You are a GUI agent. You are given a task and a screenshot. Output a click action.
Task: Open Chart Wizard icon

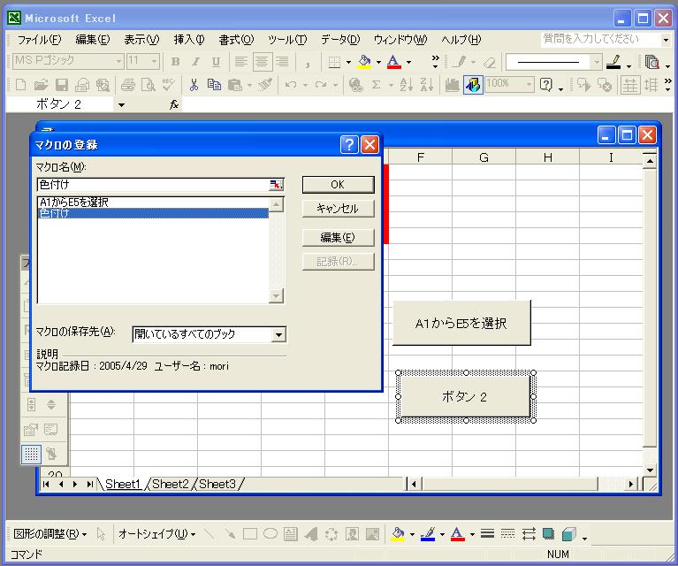tap(452, 84)
